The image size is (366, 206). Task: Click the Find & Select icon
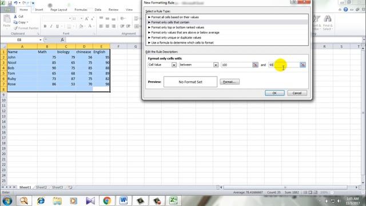(x=328, y=23)
